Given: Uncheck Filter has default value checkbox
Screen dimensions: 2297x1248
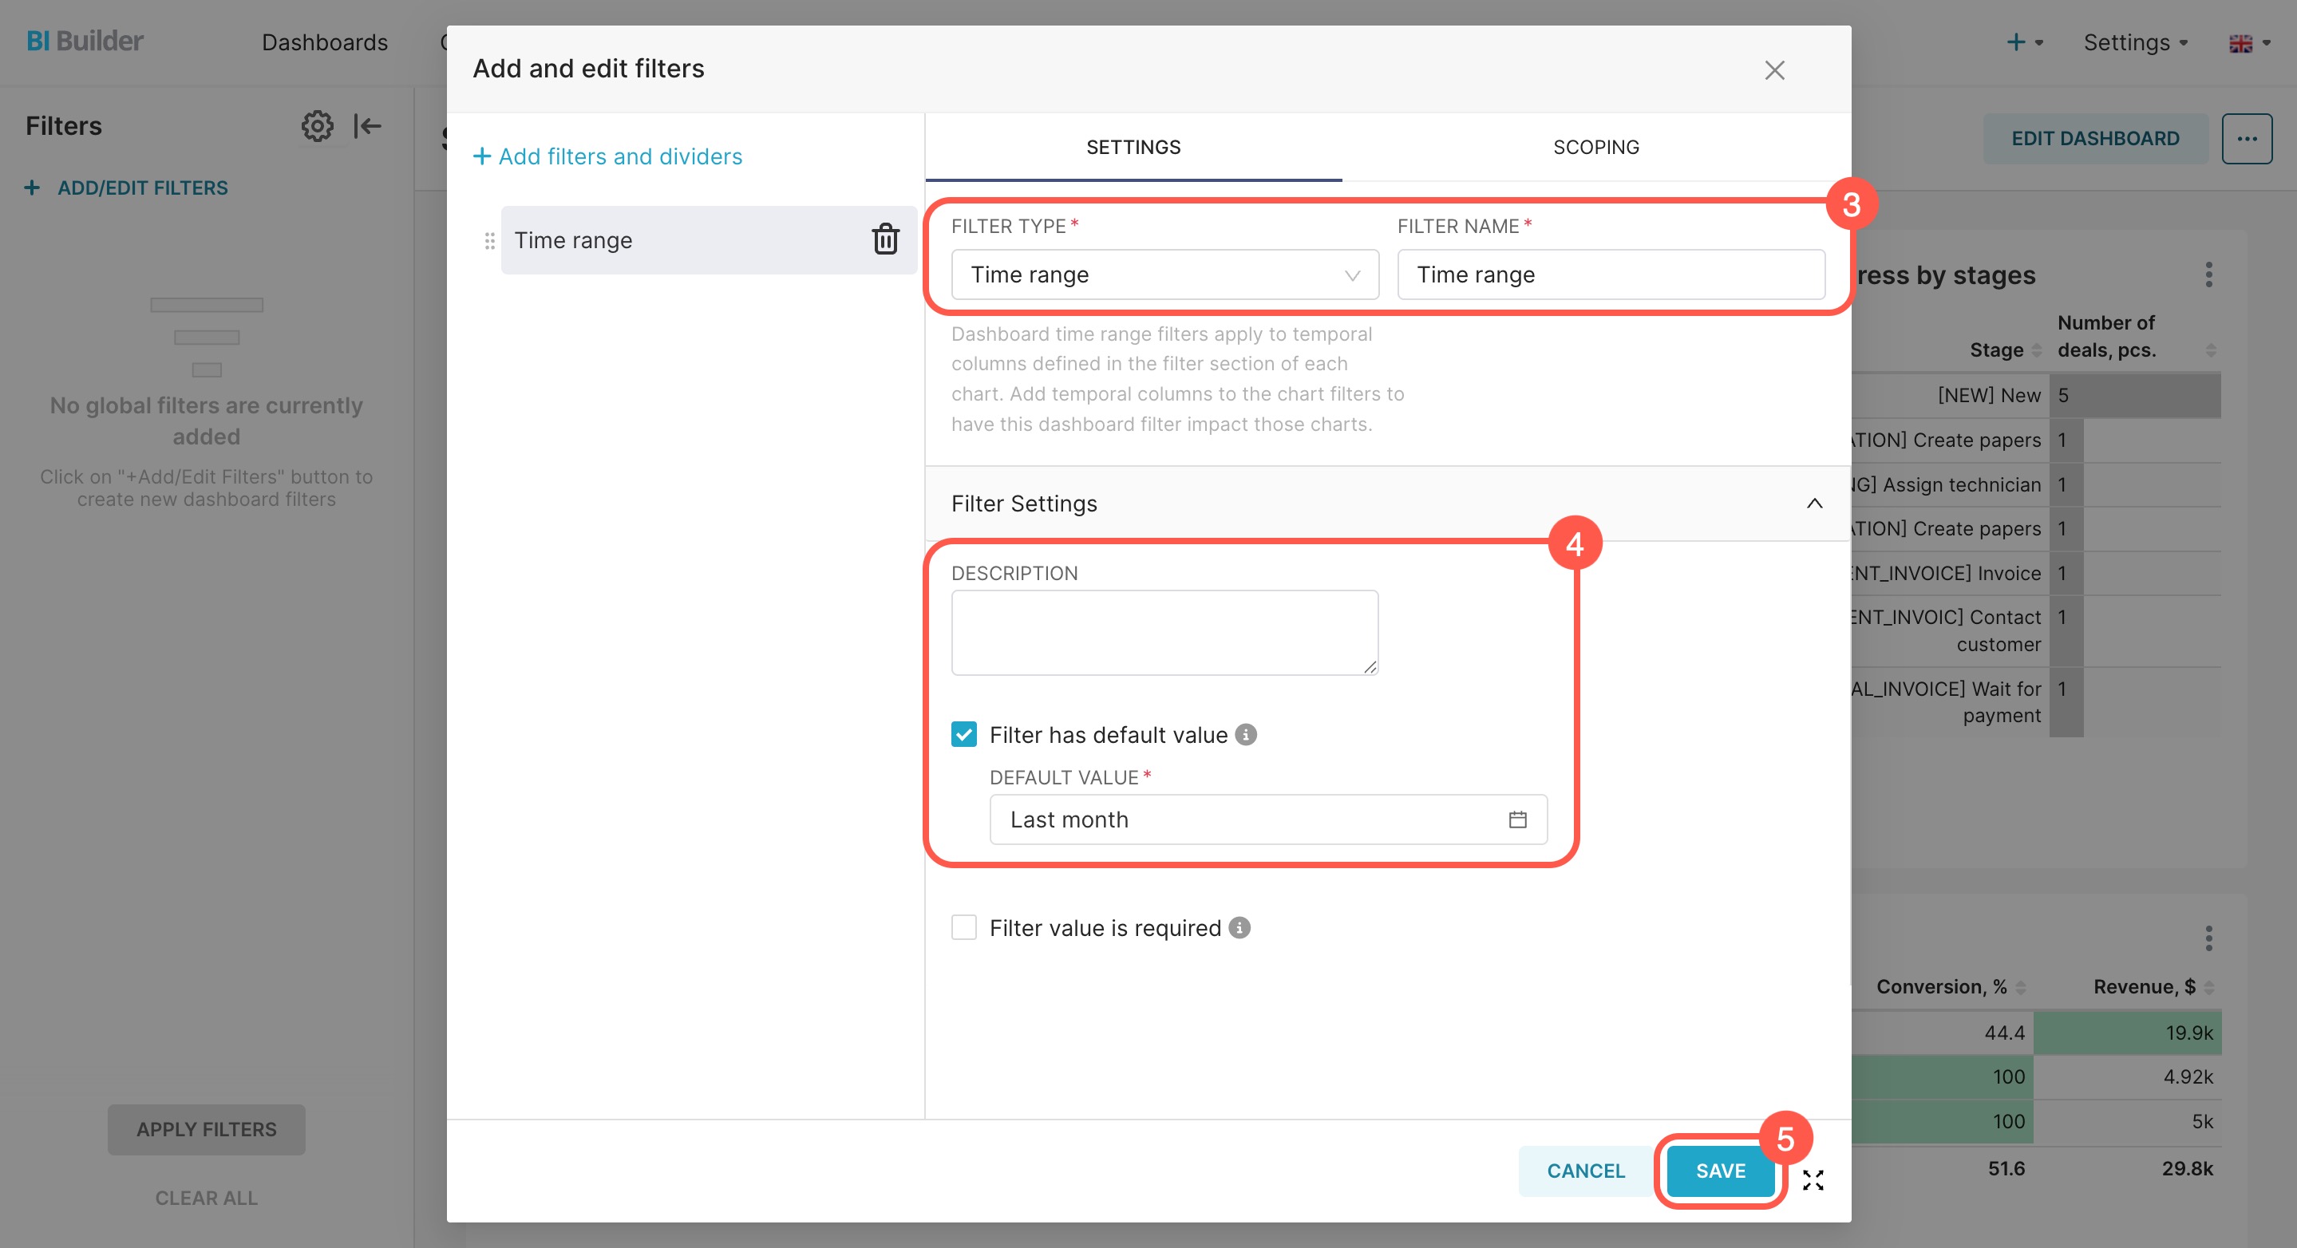Looking at the screenshot, I should 964,735.
